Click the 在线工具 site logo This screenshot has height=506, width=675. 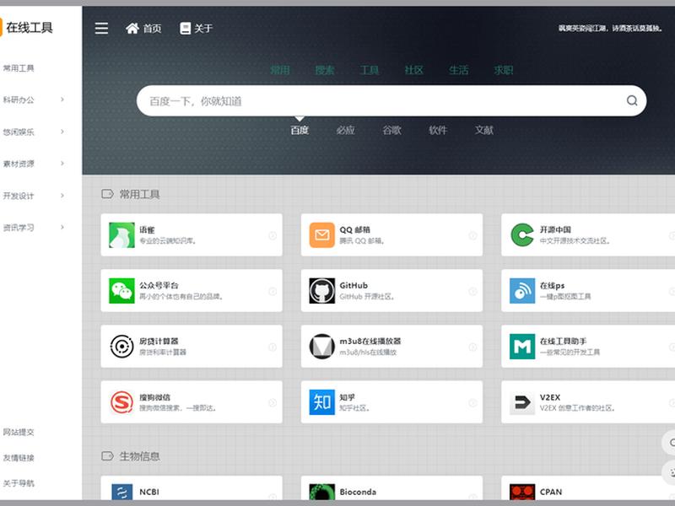[27, 28]
